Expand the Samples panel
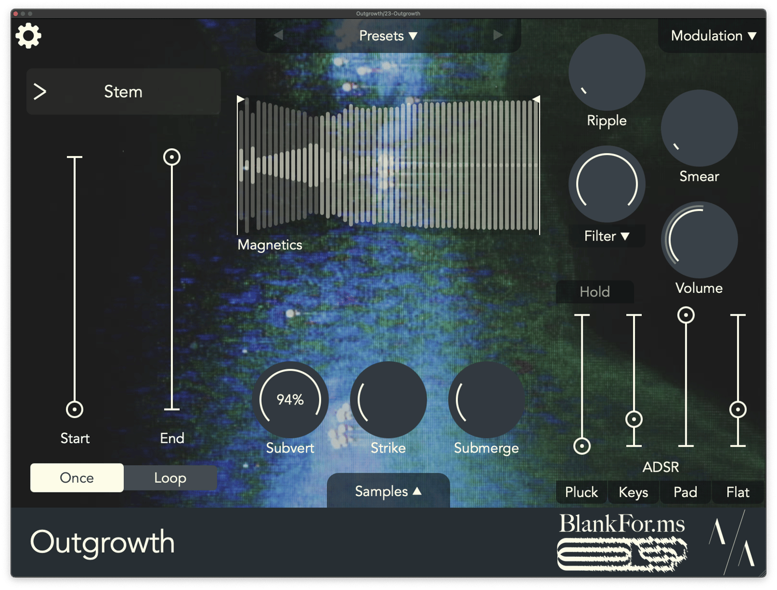This screenshot has height=590, width=777. [388, 491]
